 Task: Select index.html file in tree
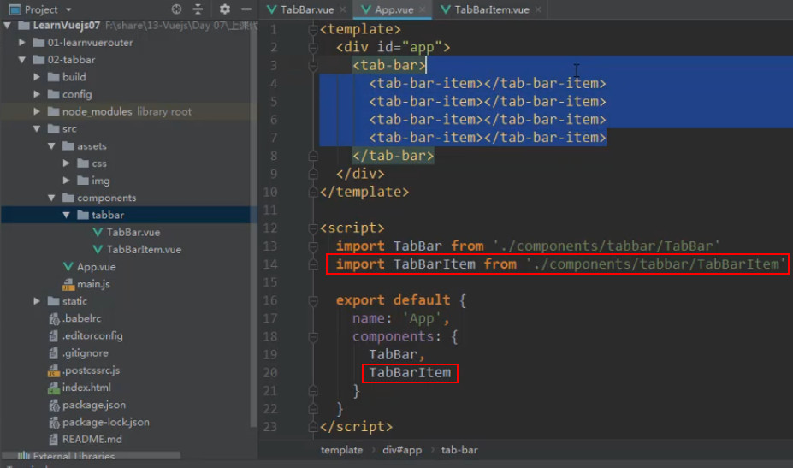point(86,388)
